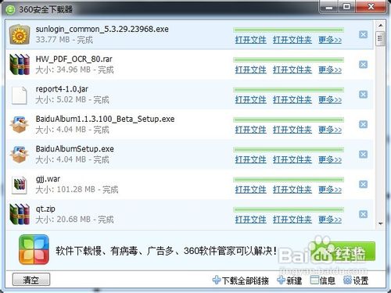Remove HW_PDF_OCR_80.rar from the list
Viewport: 391px width, 293px height.
(x=363, y=64)
